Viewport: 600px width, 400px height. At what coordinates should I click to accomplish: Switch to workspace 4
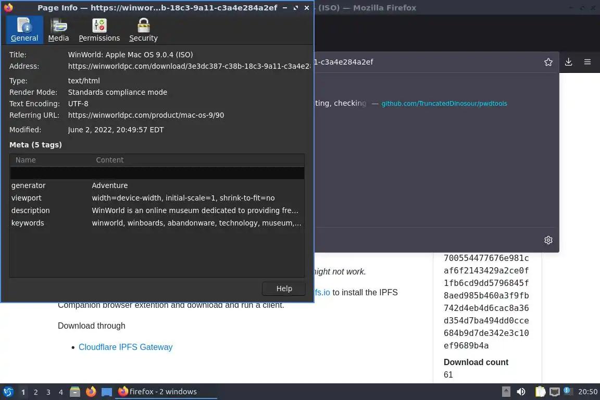pyautogui.click(x=61, y=392)
